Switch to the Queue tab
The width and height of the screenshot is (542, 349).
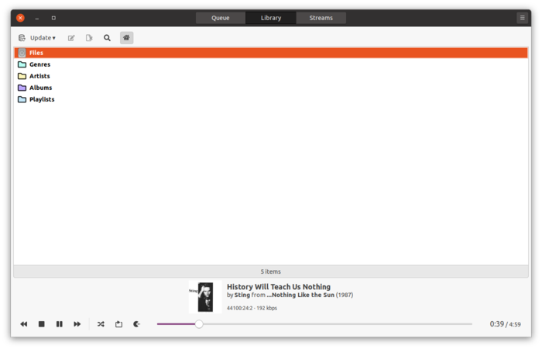(221, 18)
